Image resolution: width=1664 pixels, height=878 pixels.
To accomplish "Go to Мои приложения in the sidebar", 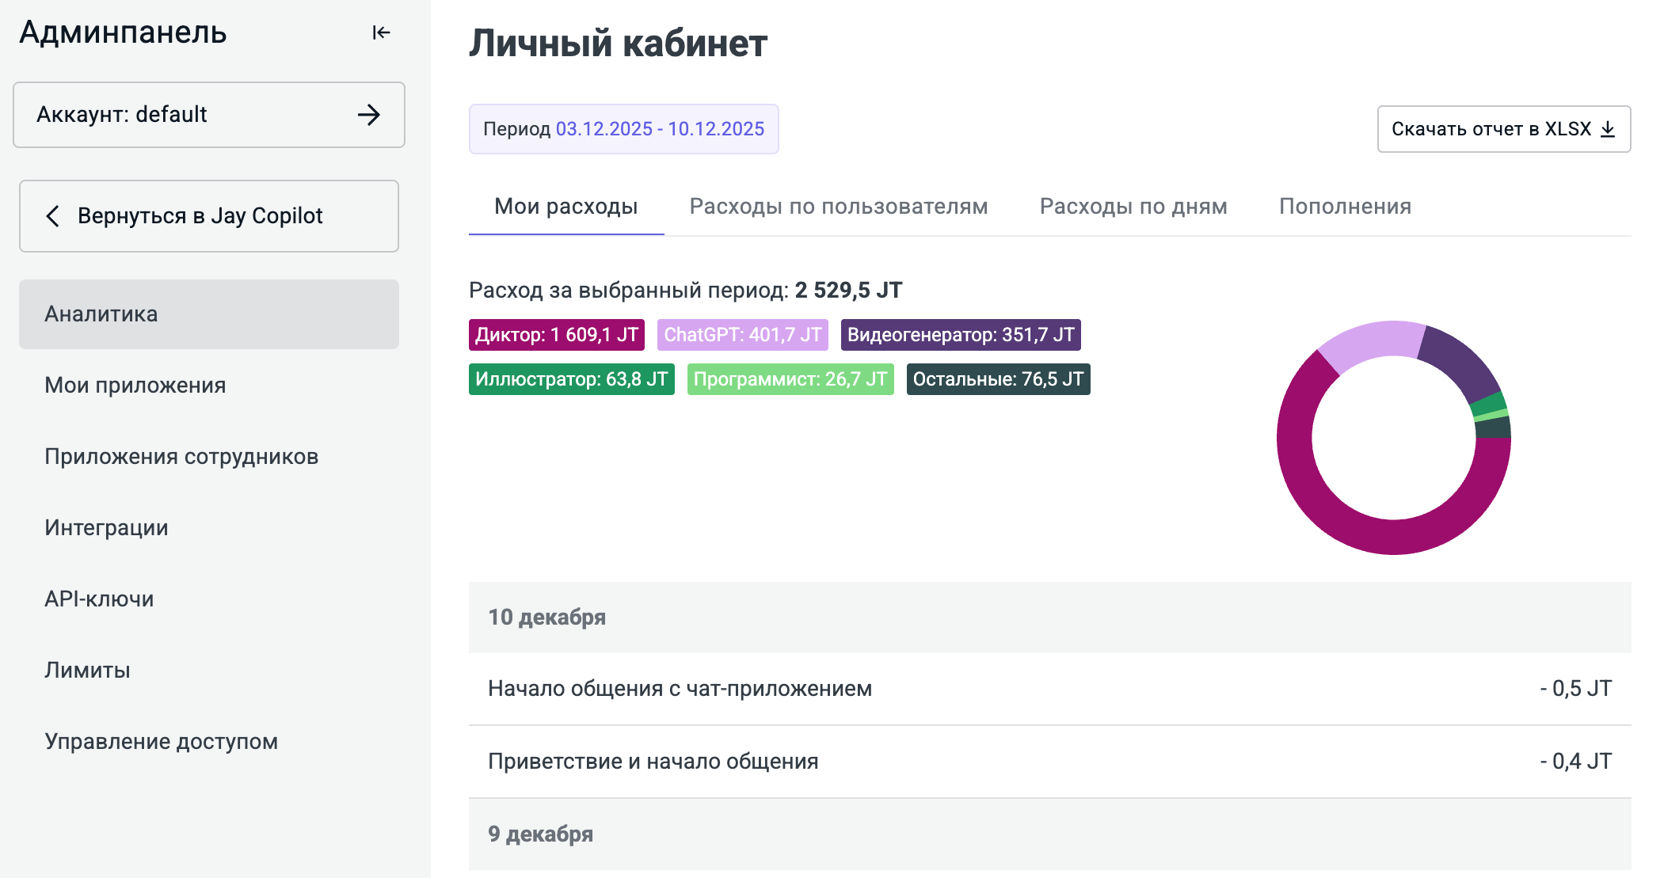I will tap(135, 386).
